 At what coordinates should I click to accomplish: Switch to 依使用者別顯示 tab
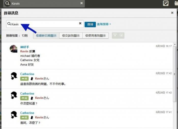click(x=95, y=36)
